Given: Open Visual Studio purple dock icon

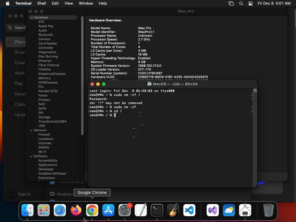Looking at the screenshot, I should coord(213,210).
